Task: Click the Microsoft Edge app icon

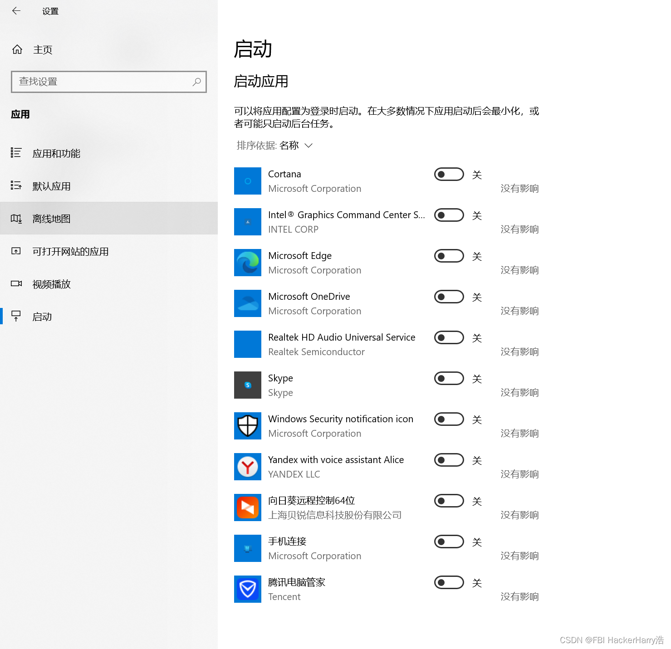Action: coord(248,263)
